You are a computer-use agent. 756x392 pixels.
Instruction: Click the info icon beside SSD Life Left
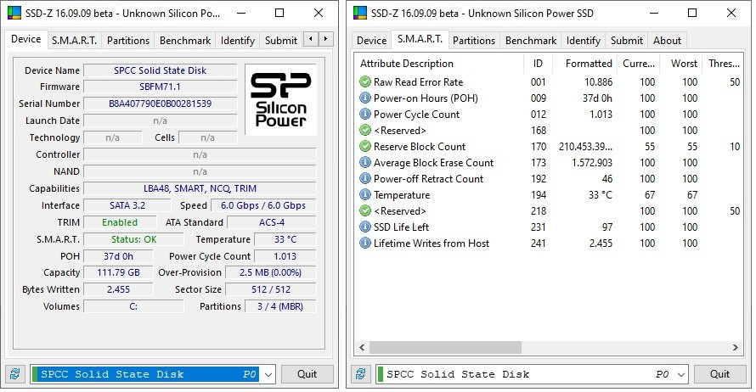click(365, 227)
